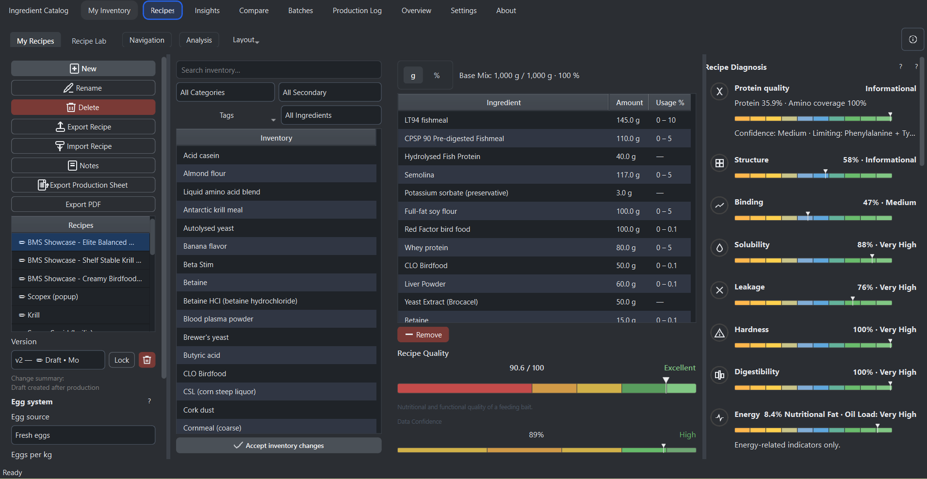Open the Insights tab
The width and height of the screenshot is (927, 479).
(x=207, y=11)
